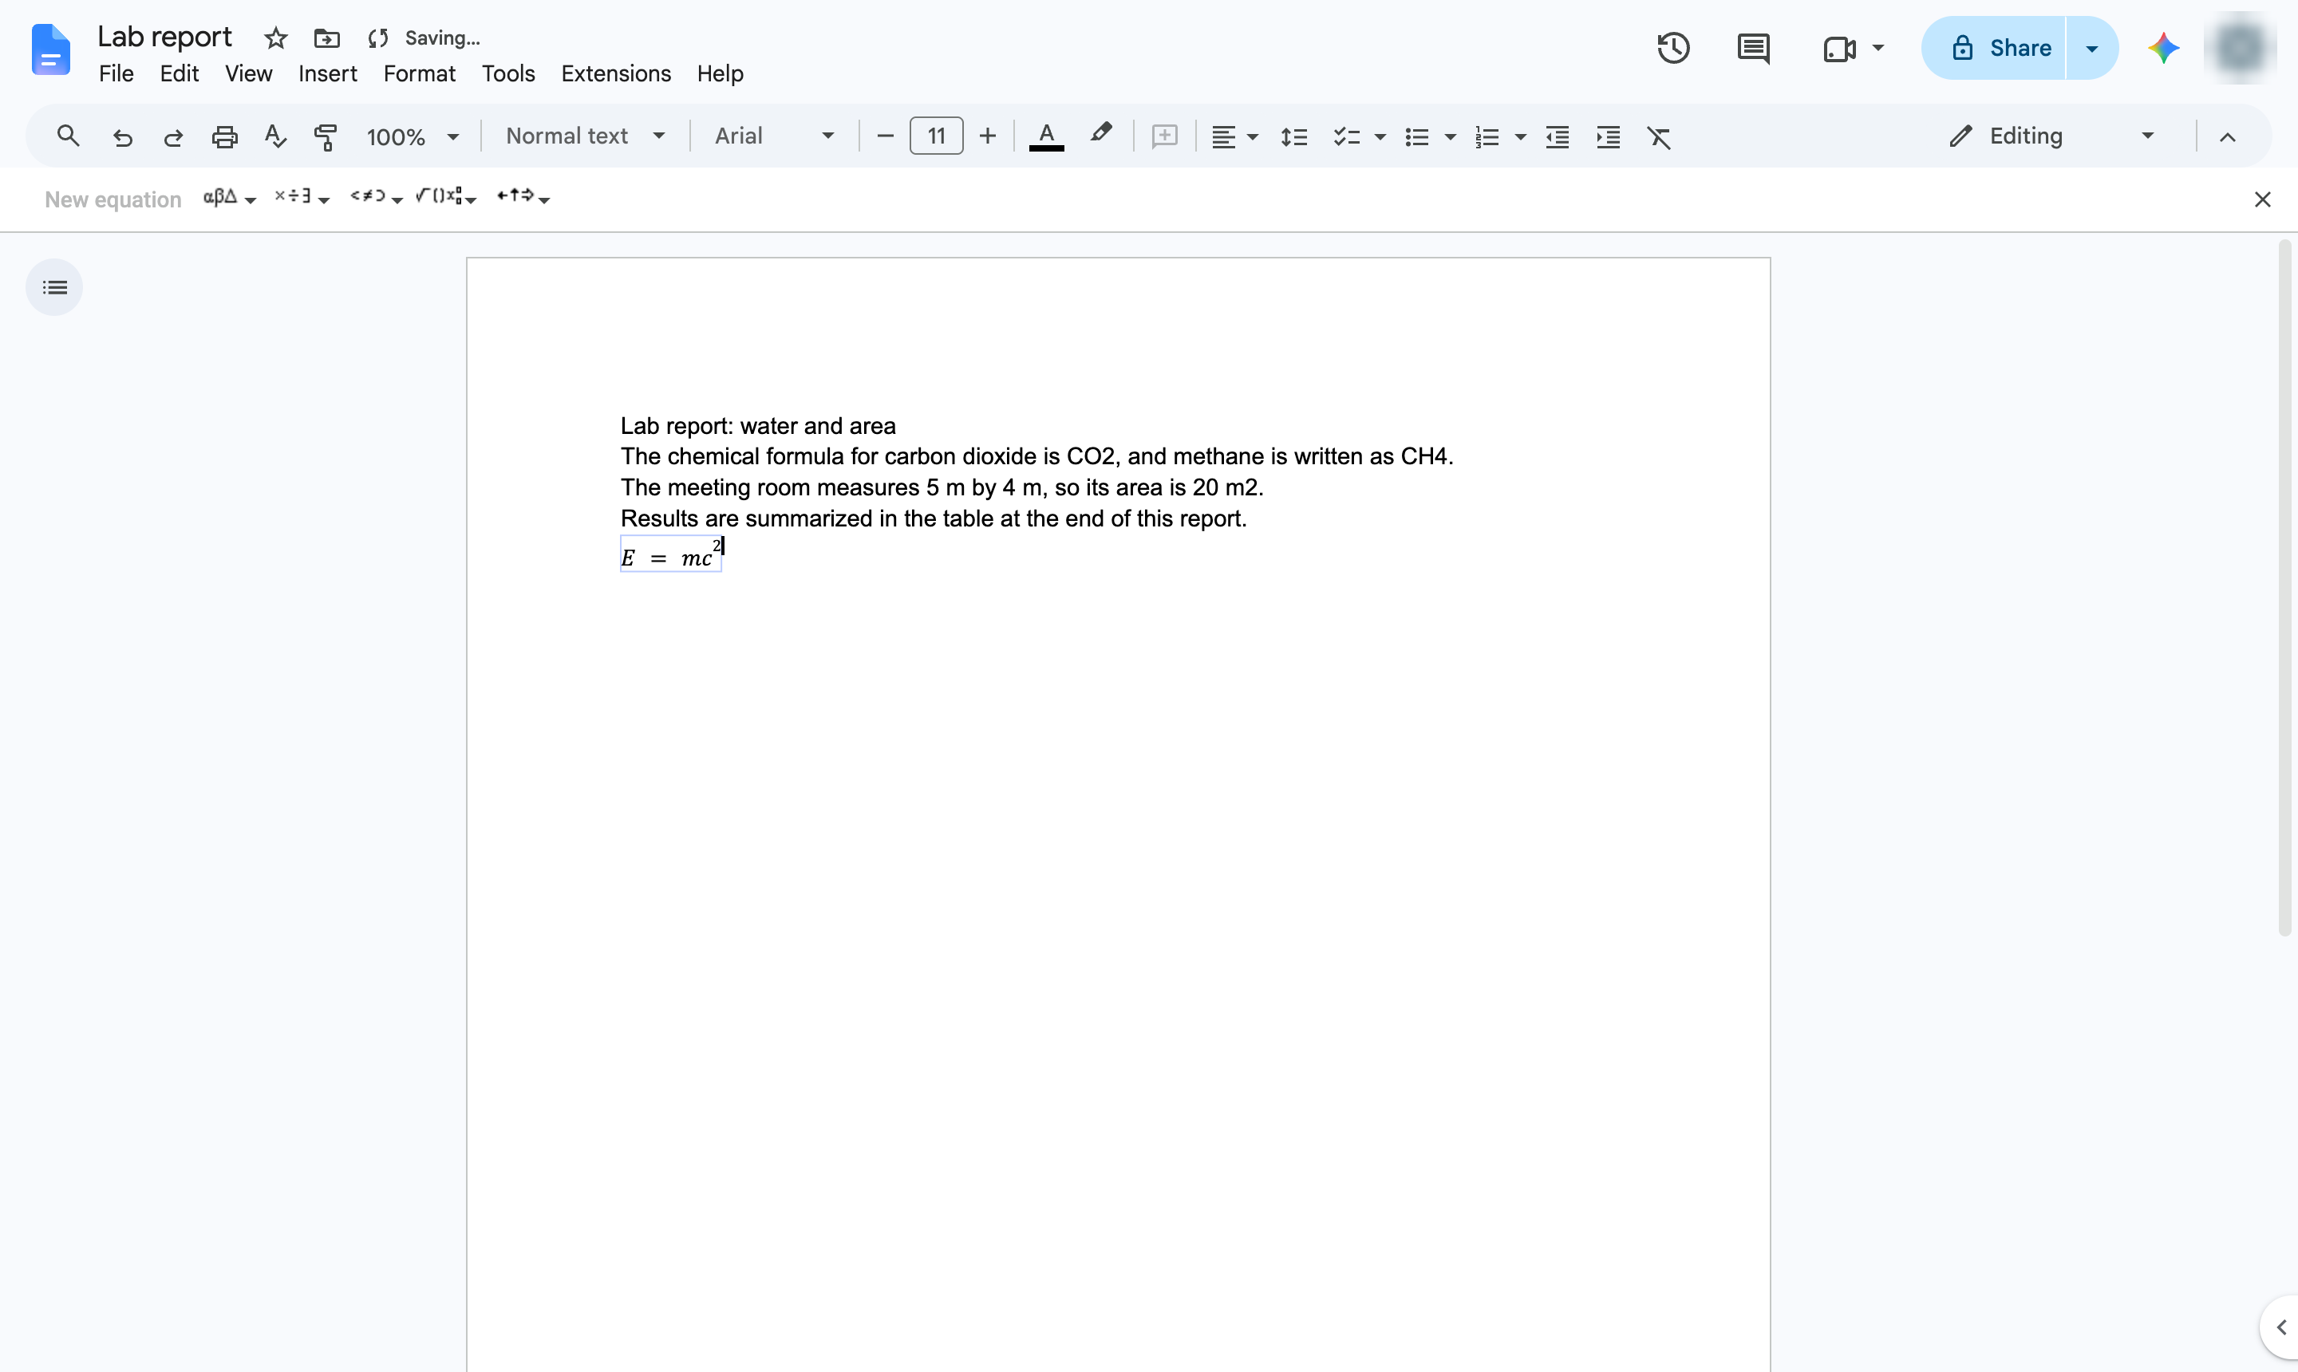Select the paint format tool
2298x1372 pixels.
coord(326,137)
